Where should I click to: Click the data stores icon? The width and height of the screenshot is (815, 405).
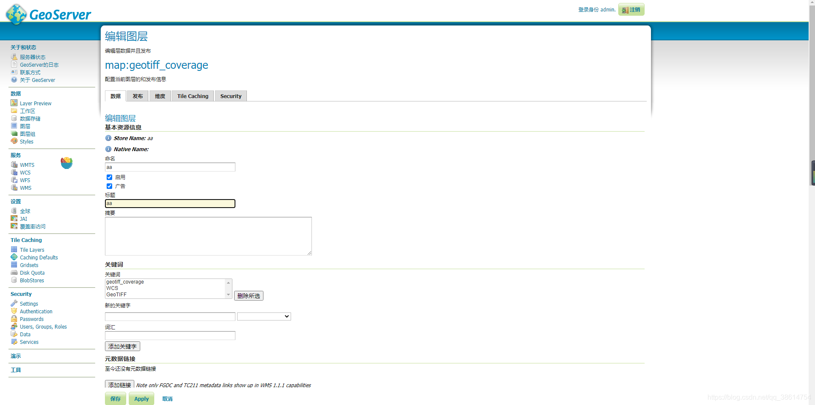(14, 118)
